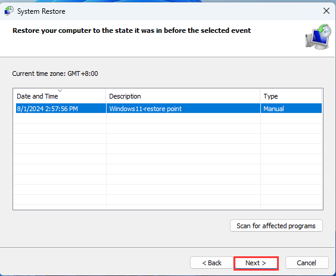Viewport: 336px width, 276px height.
Task: Continue with the Next > button
Action: [x=256, y=263]
